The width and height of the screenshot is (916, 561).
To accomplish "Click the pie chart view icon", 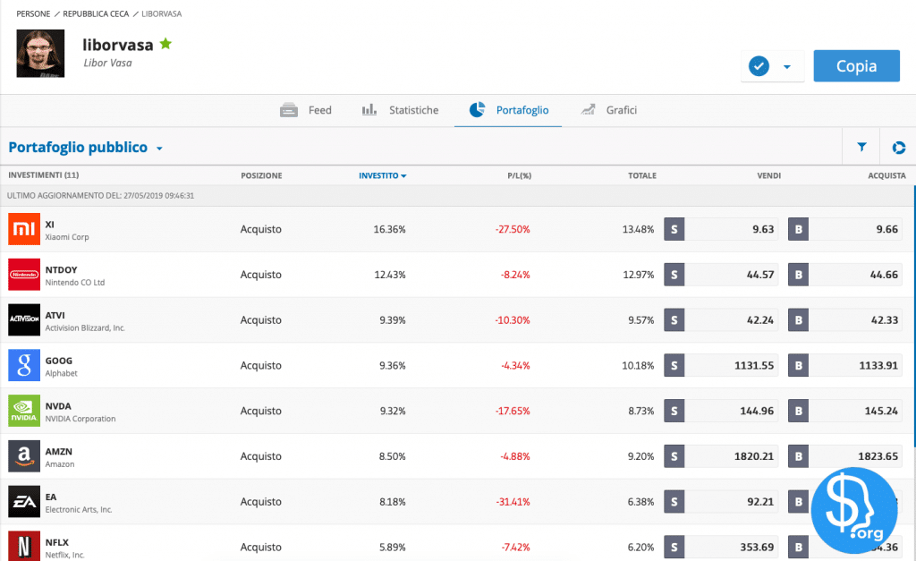I will pos(898,148).
